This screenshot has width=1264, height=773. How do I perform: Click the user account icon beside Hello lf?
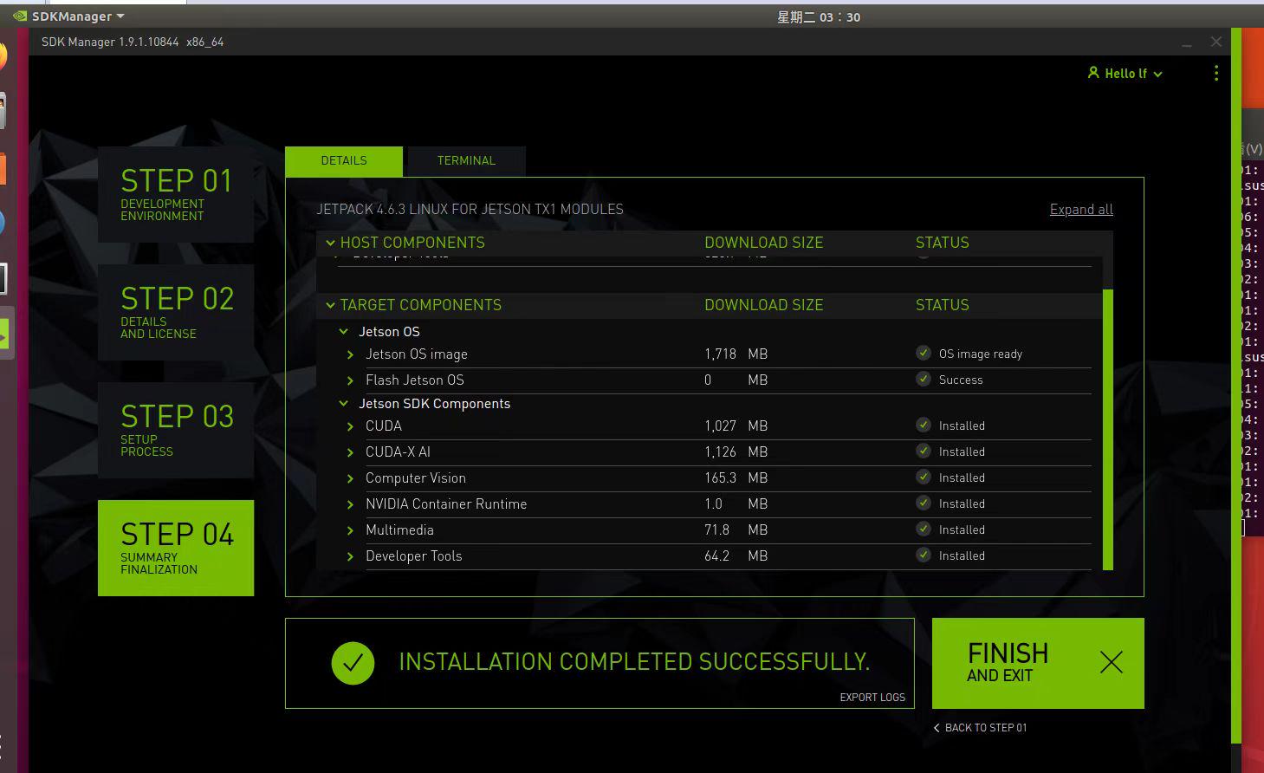coord(1093,73)
